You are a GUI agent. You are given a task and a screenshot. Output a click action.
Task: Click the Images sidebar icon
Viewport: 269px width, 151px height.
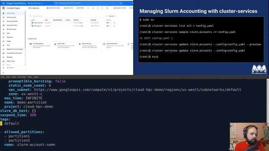(x=3, y=41)
